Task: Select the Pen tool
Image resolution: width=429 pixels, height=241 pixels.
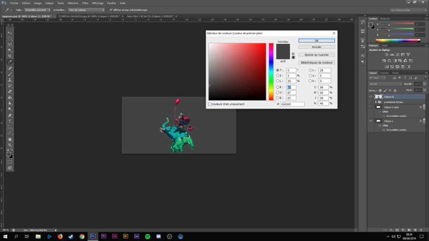Action: (10, 115)
